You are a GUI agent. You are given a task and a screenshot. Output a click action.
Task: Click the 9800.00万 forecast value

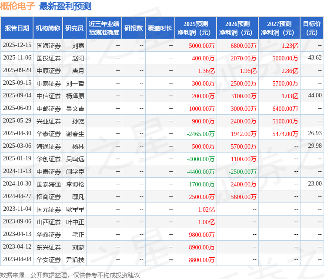tap(202, 235)
